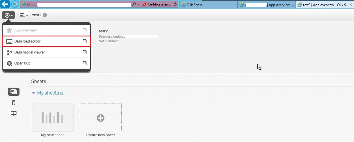Choose Open hub menu entry
The width and height of the screenshot is (354, 142).
coord(41,63)
